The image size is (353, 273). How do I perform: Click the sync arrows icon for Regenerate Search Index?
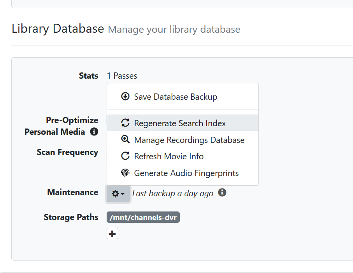pos(125,123)
